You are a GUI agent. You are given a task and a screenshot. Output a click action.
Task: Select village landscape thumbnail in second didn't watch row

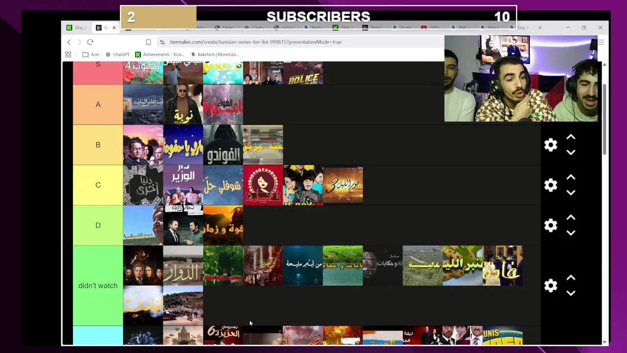click(x=183, y=305)
